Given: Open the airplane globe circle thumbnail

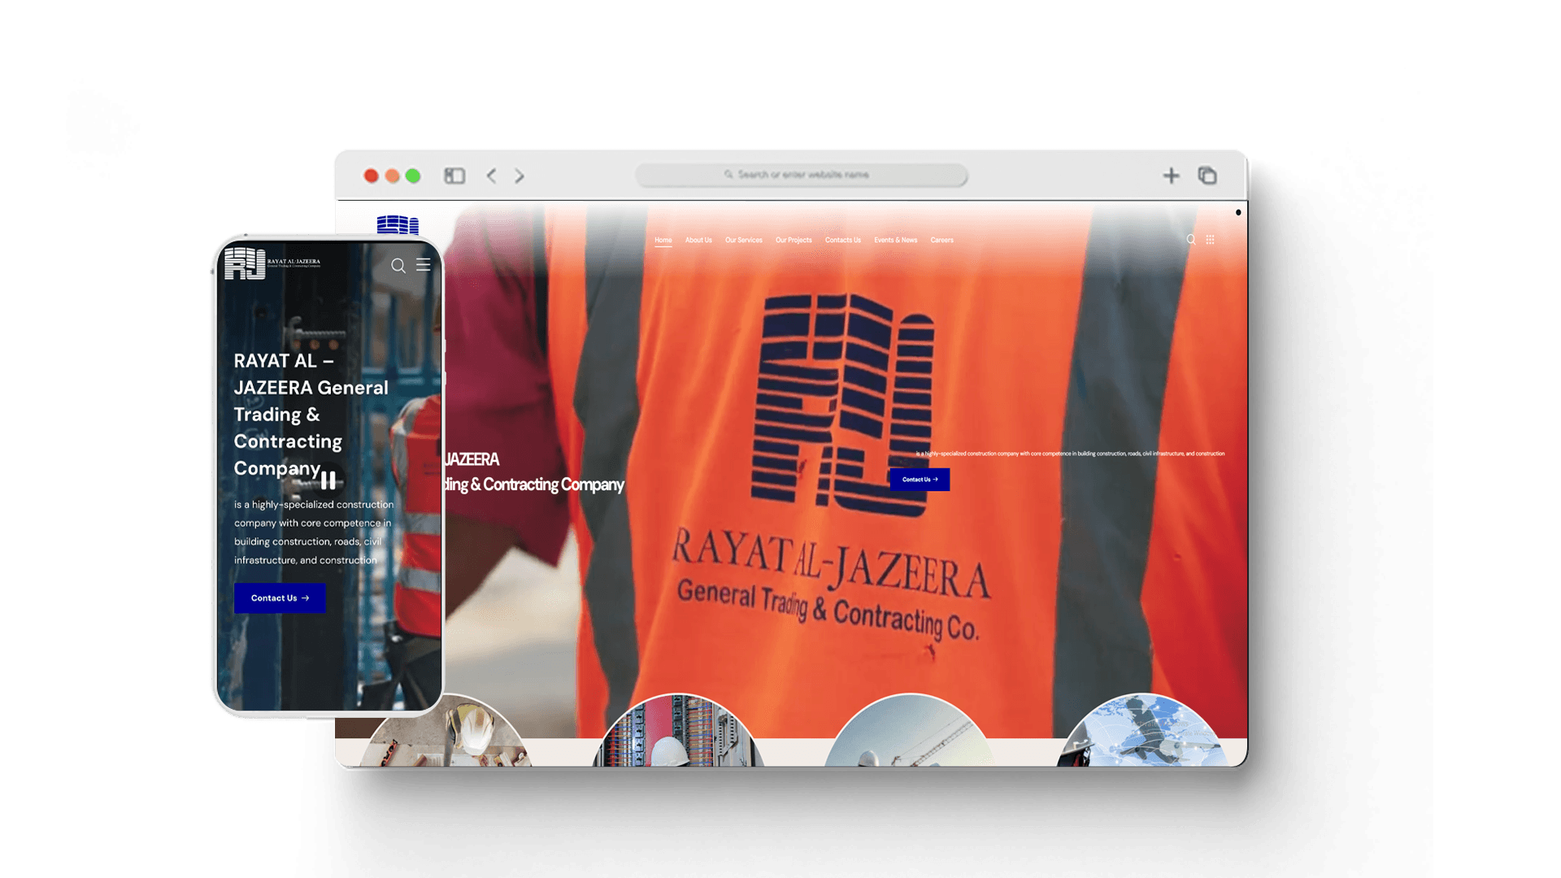Looking at the screenshot, I should click(x=1141, y=731).
